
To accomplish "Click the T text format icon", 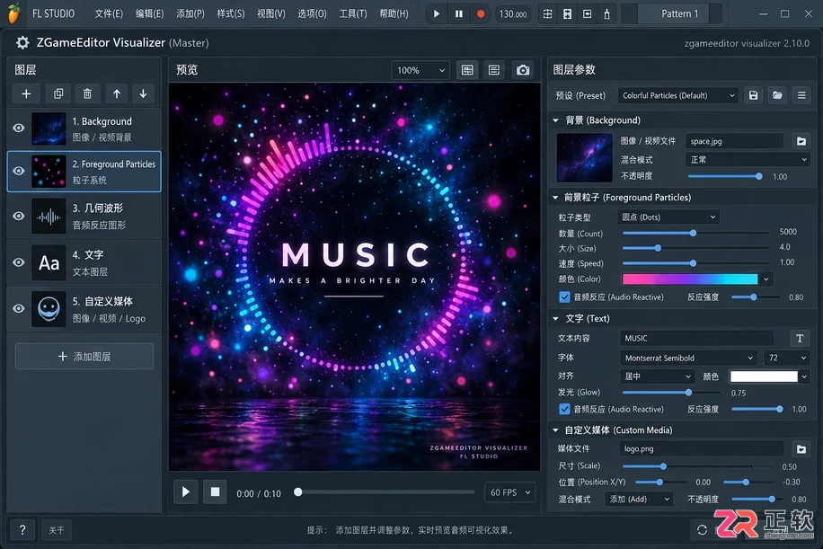I will point(800,339).
